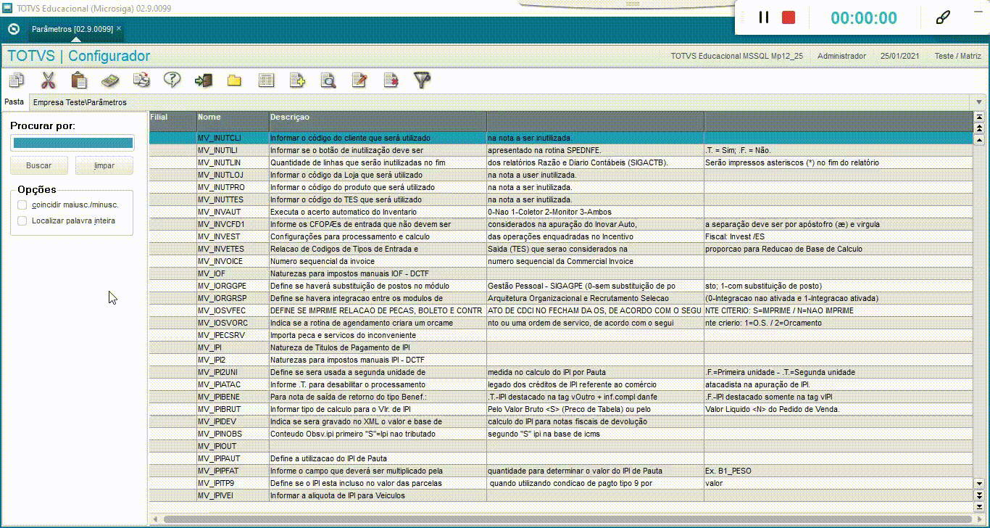Viewport: 990px width, 528px height.
Task: Select the MV_IOF parameter row
Action: (561, 273)
